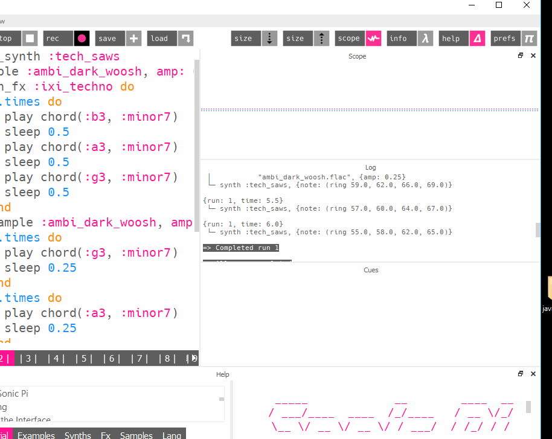
Task: Click the Log panel scrollbar
Action: [x=538, y=229]
